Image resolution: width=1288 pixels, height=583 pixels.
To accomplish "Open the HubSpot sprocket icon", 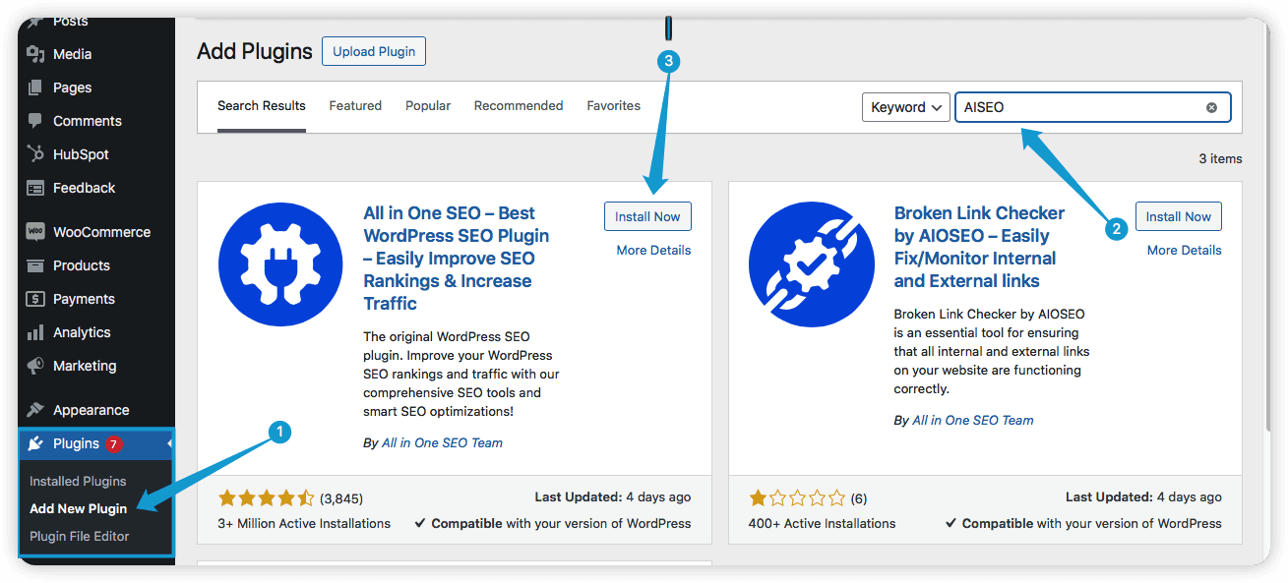I will click(x=35, y=154).
